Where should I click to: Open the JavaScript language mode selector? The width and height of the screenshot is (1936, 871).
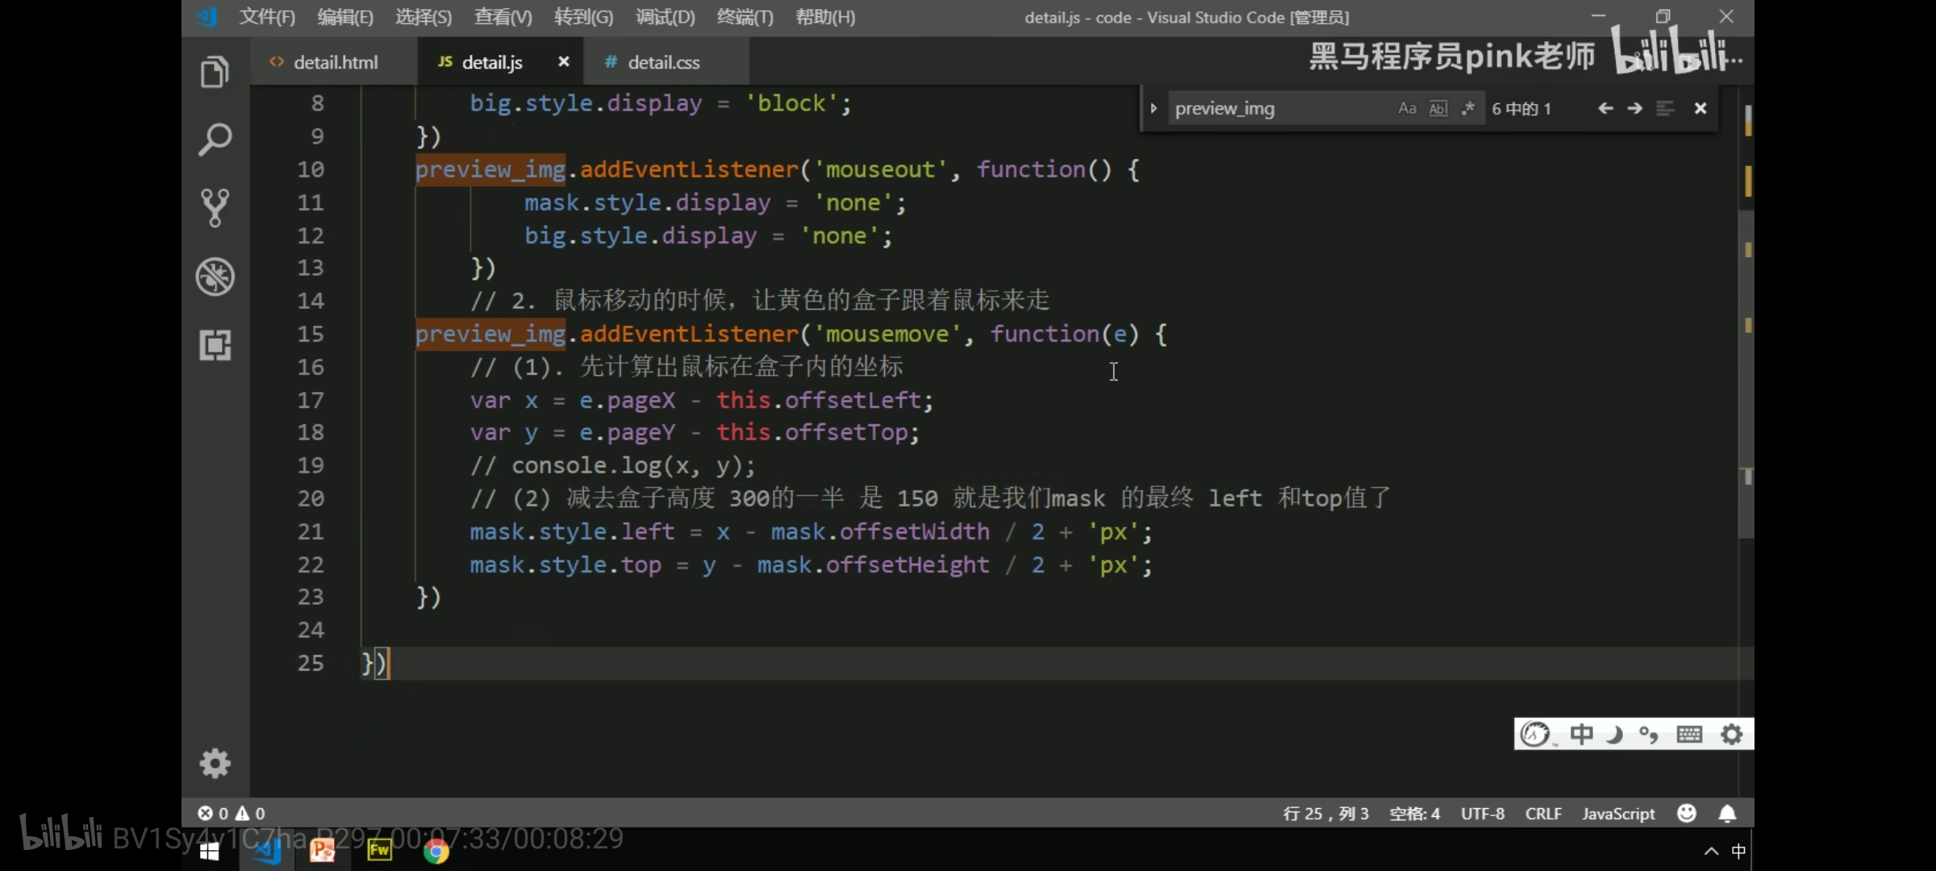pos(1617,813)
